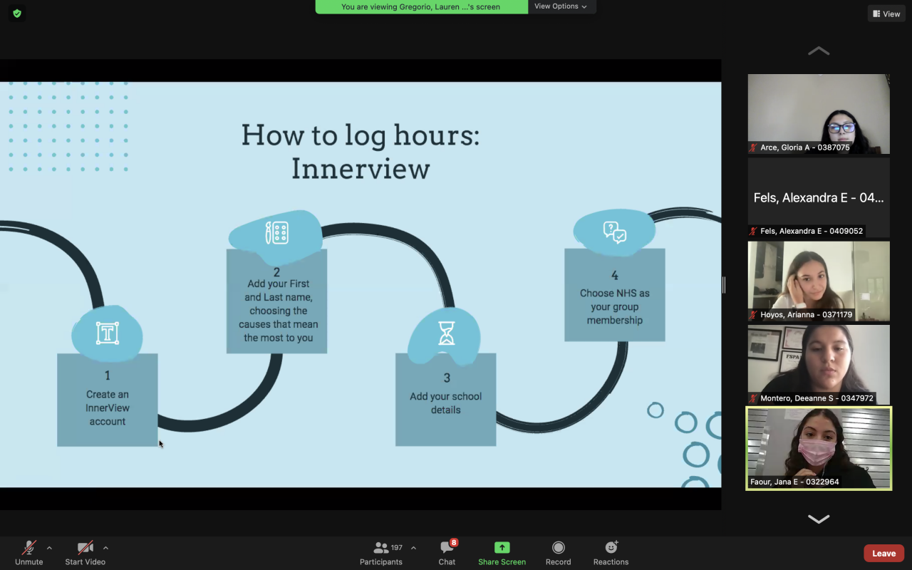The image size is (912, 570).
Task: Select Gloria Arce's video tile
Action: tap(819, 114)
